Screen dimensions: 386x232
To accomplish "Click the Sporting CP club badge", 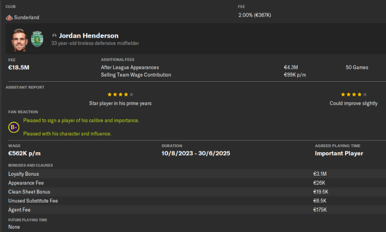I will 37,39.
